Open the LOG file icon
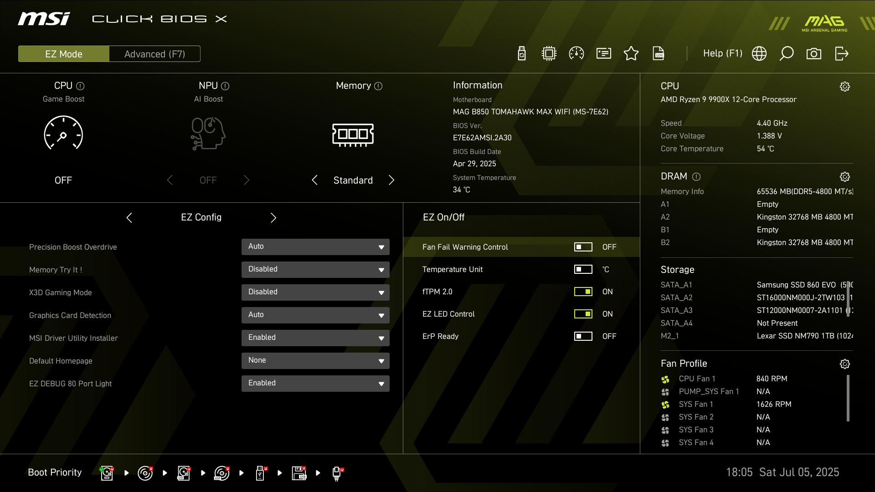This screenshot has width=875, height=492. tap(659, 53)
